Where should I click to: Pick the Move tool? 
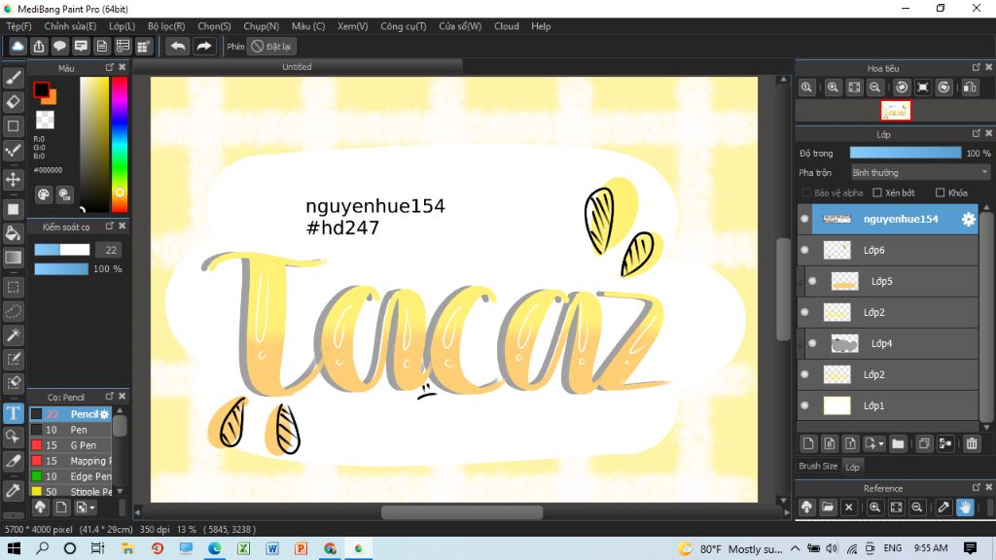[x=14, y=179]
